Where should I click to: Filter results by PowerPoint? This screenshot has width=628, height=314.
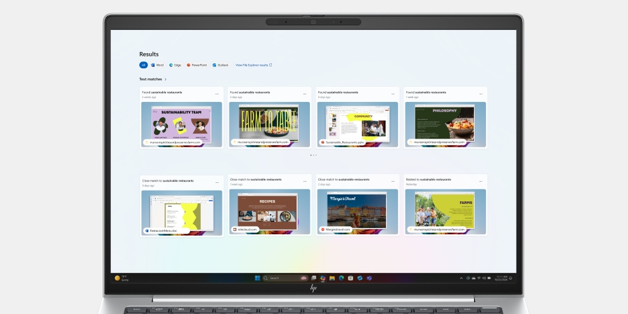click(196, 65)
